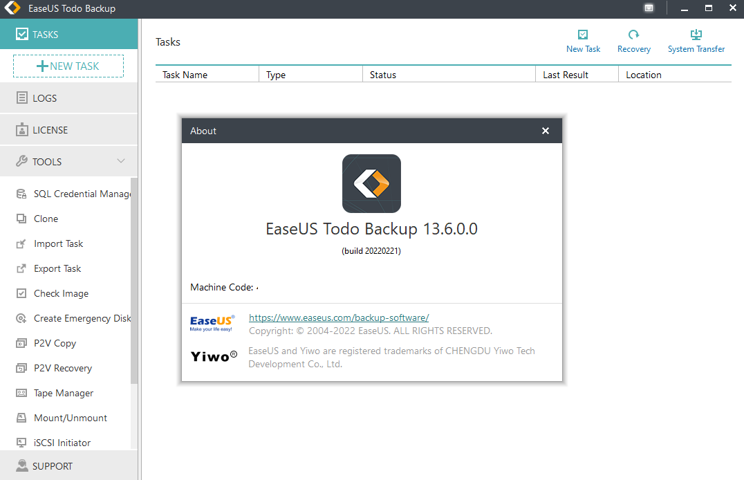744x480 pixels.
Task: Click the SQL Credential Manager database icon
Action: (x=21, y=194)
